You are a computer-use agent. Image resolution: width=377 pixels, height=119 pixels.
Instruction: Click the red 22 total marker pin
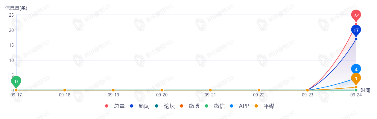[356, 15]
